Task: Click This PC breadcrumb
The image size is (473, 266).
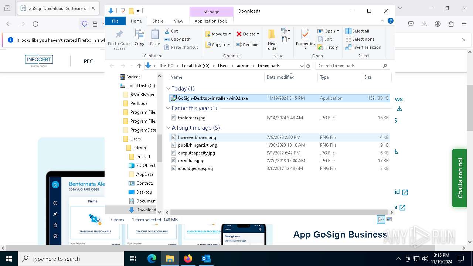Action: coord(166,66)
